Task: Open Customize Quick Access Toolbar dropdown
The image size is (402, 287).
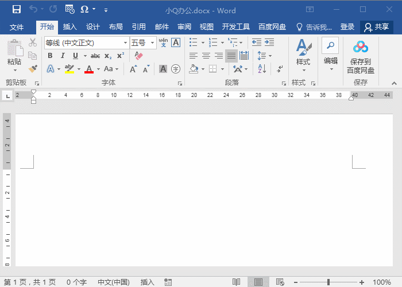Action: pos(106,10)
